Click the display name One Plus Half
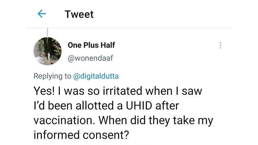This screenshot has height=145, width=258. pyautogui.click(x=91, y=45)
